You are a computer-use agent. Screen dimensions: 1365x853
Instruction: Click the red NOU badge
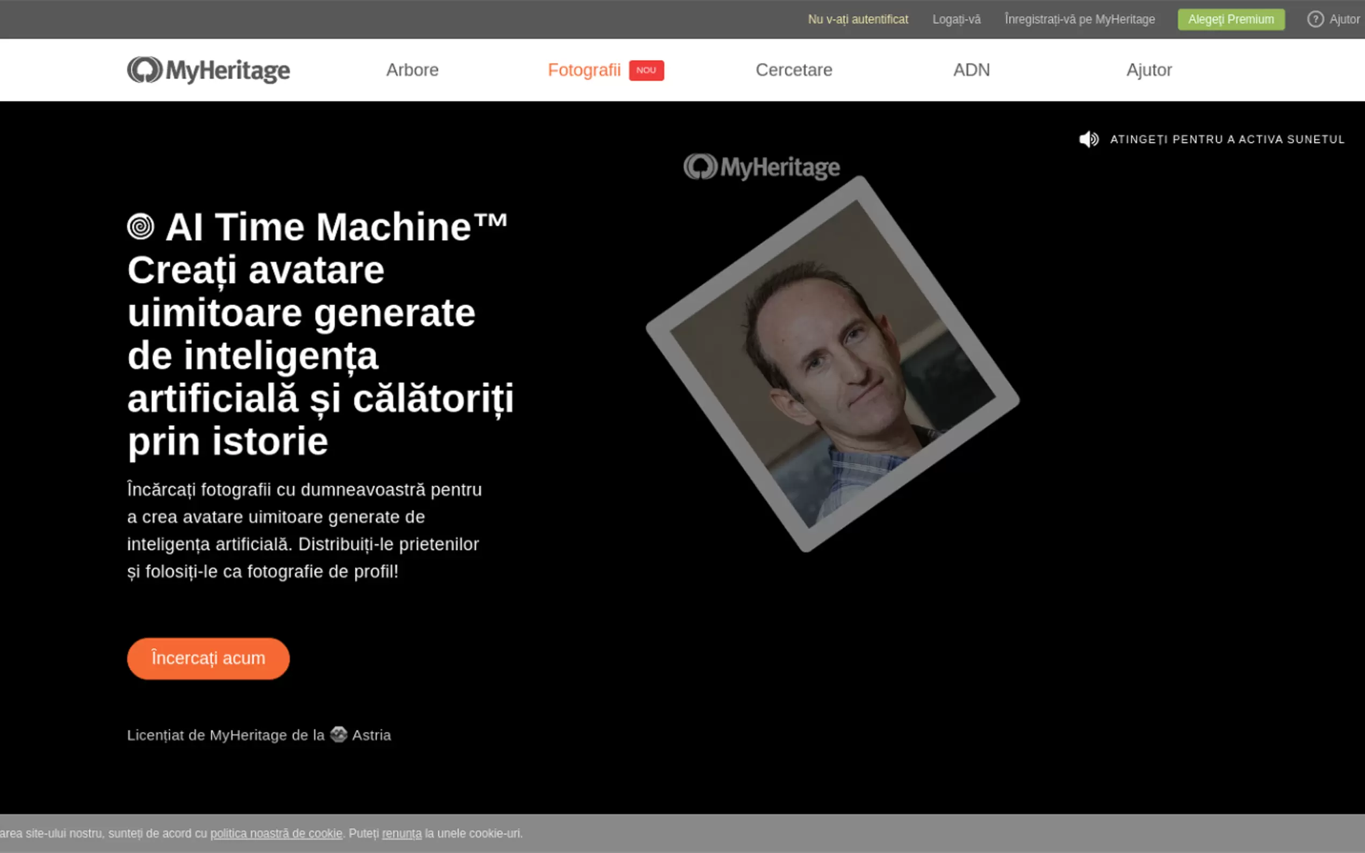pyautogui.click(x=646, y=70)
